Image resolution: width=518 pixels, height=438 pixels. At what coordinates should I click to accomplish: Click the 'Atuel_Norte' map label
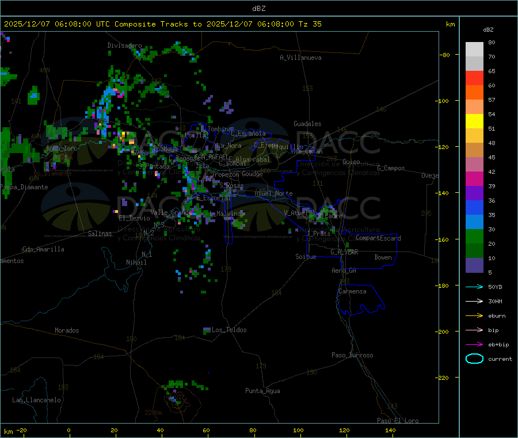[273, 193]
